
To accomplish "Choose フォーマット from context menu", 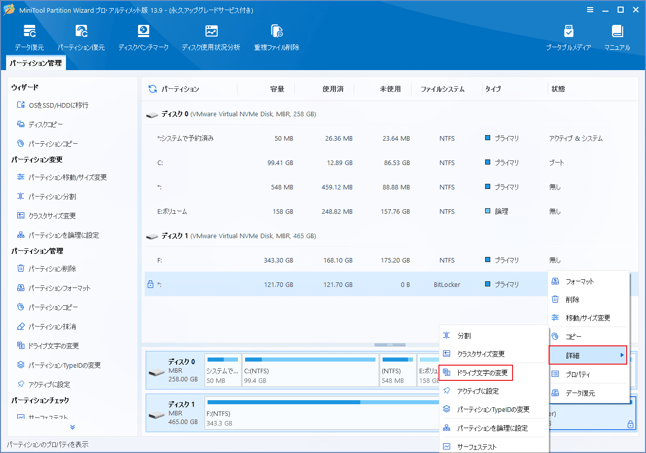I will [589, 281].
